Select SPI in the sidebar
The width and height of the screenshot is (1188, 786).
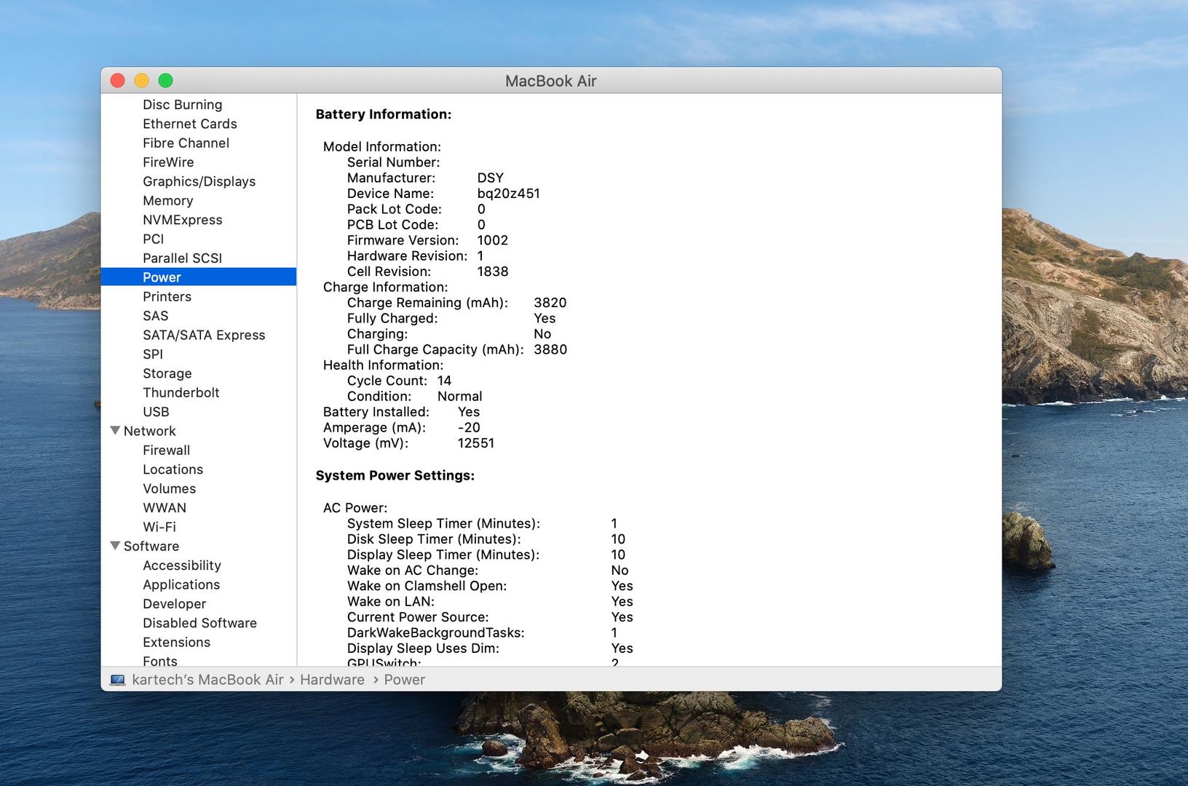[x=153, y=354]
